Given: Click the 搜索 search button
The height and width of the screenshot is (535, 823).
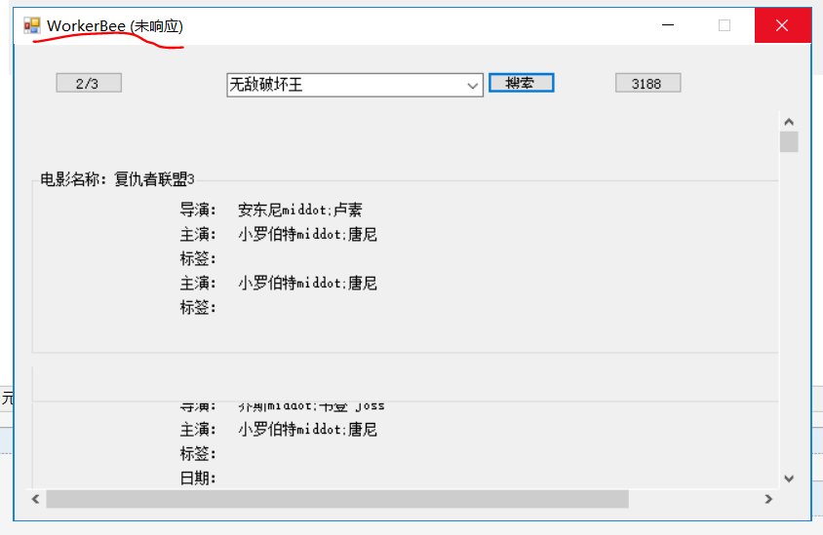Looking at the screenshot, I should point(521,83).
